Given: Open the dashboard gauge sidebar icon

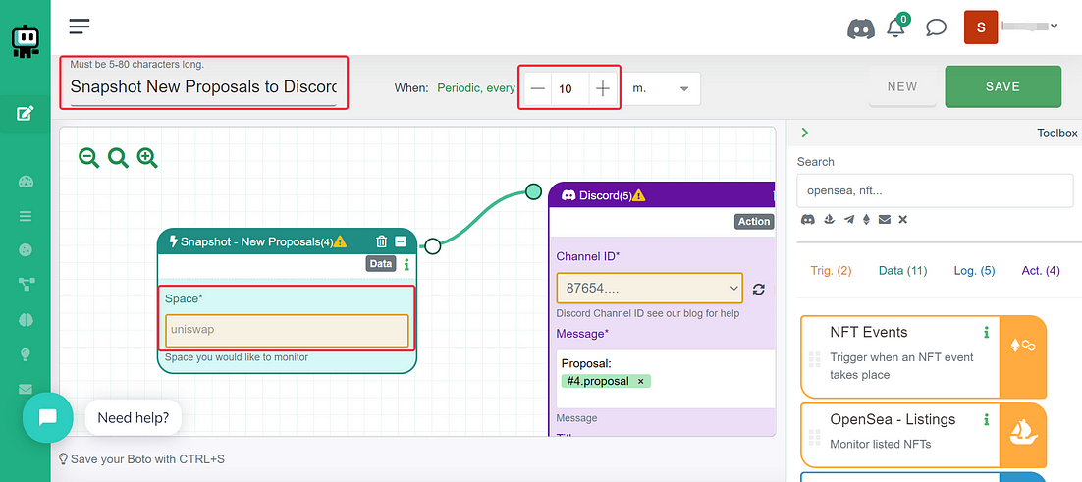Looking at the screenshot, I should click(x=26, y=182).
